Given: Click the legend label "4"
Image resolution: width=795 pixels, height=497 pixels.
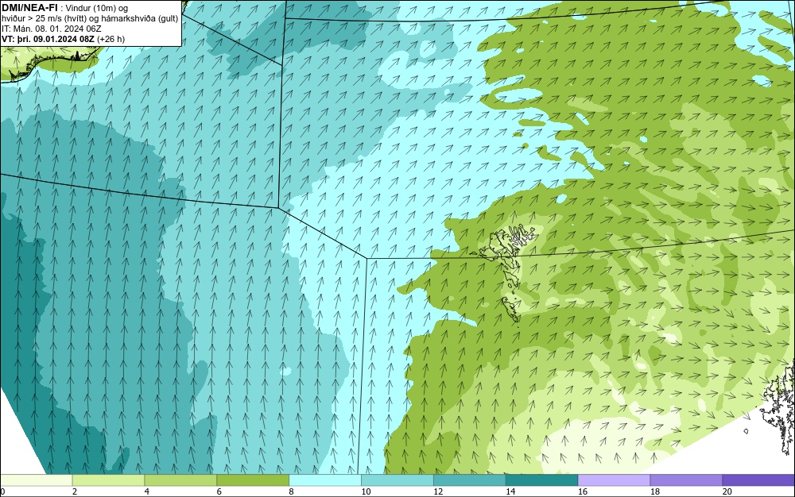Looking at the screenshot, I should point(147,491).
